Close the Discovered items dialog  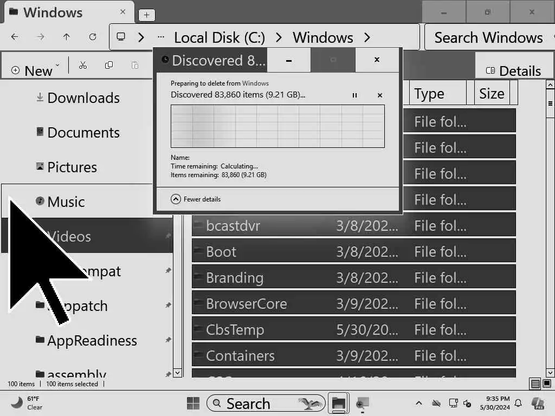pyautogui.click(x=377, y=60)
